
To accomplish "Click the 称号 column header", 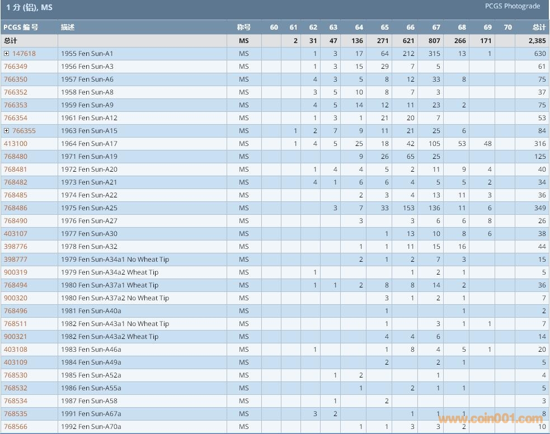I will (243, 27).
